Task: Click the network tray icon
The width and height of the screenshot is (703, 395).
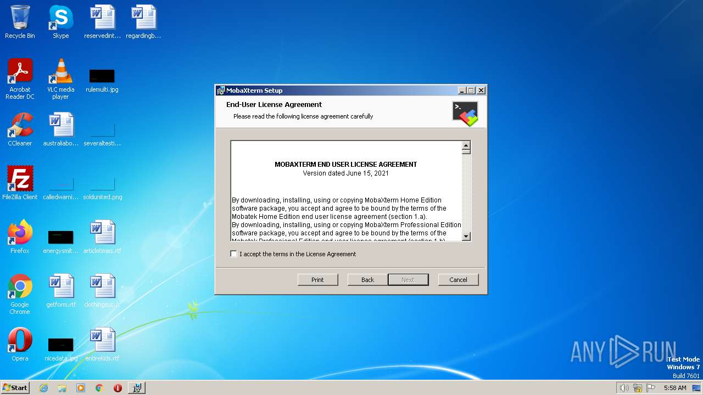Action: tap(638, 388)
